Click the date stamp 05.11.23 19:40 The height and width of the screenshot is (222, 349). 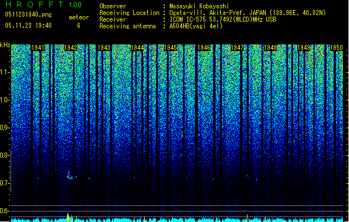[28, 26]
